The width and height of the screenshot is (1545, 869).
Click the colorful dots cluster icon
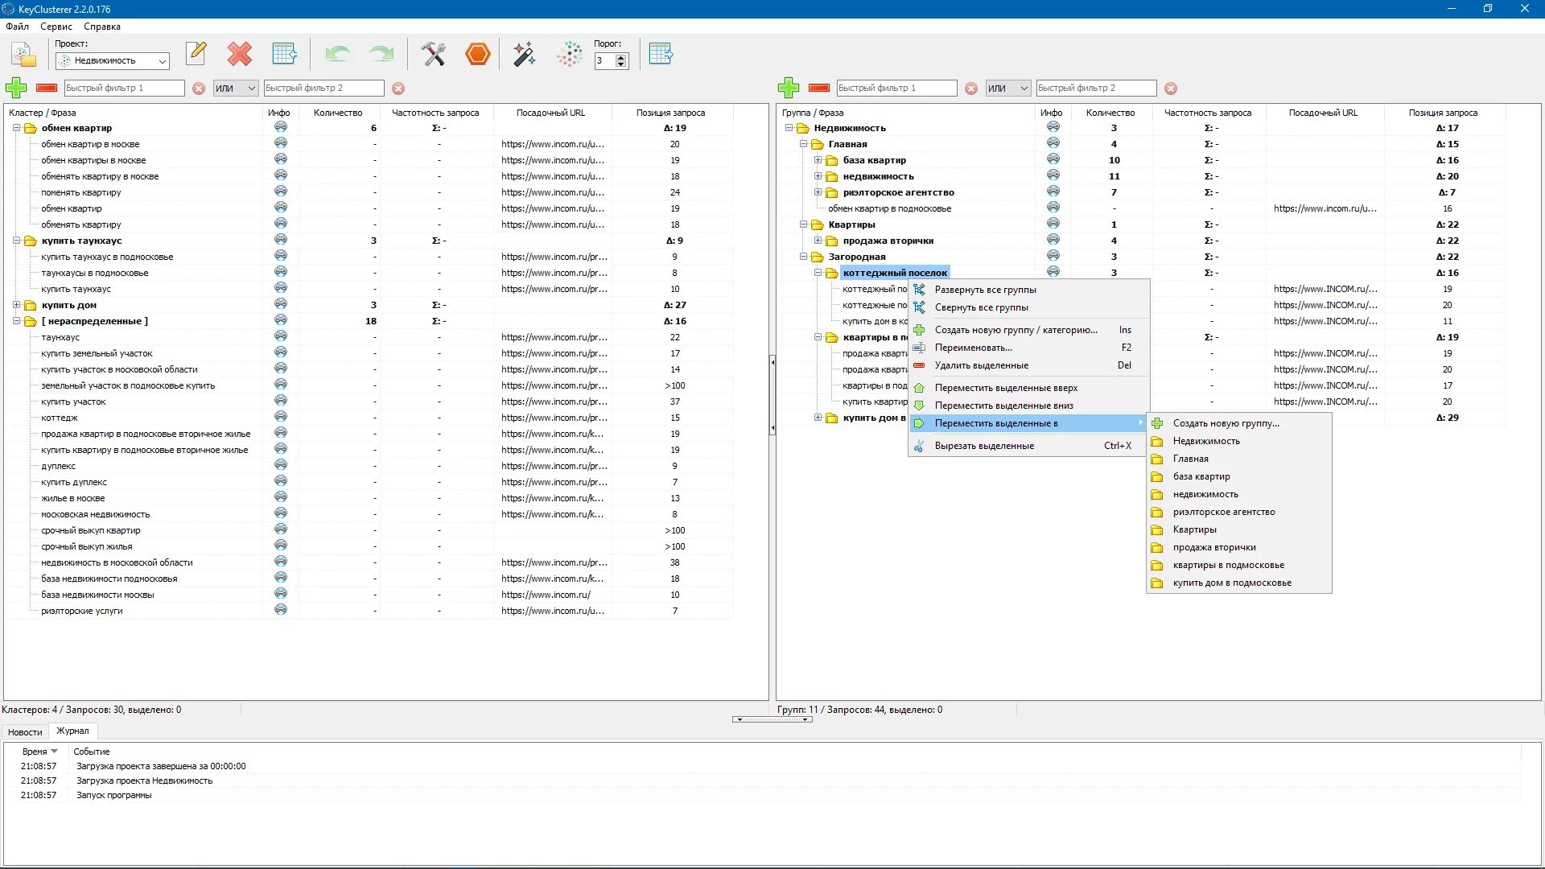(x=569, y=54)
